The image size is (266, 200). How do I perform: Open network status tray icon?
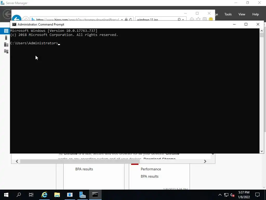pyautogui.click(x=226, y=195)
